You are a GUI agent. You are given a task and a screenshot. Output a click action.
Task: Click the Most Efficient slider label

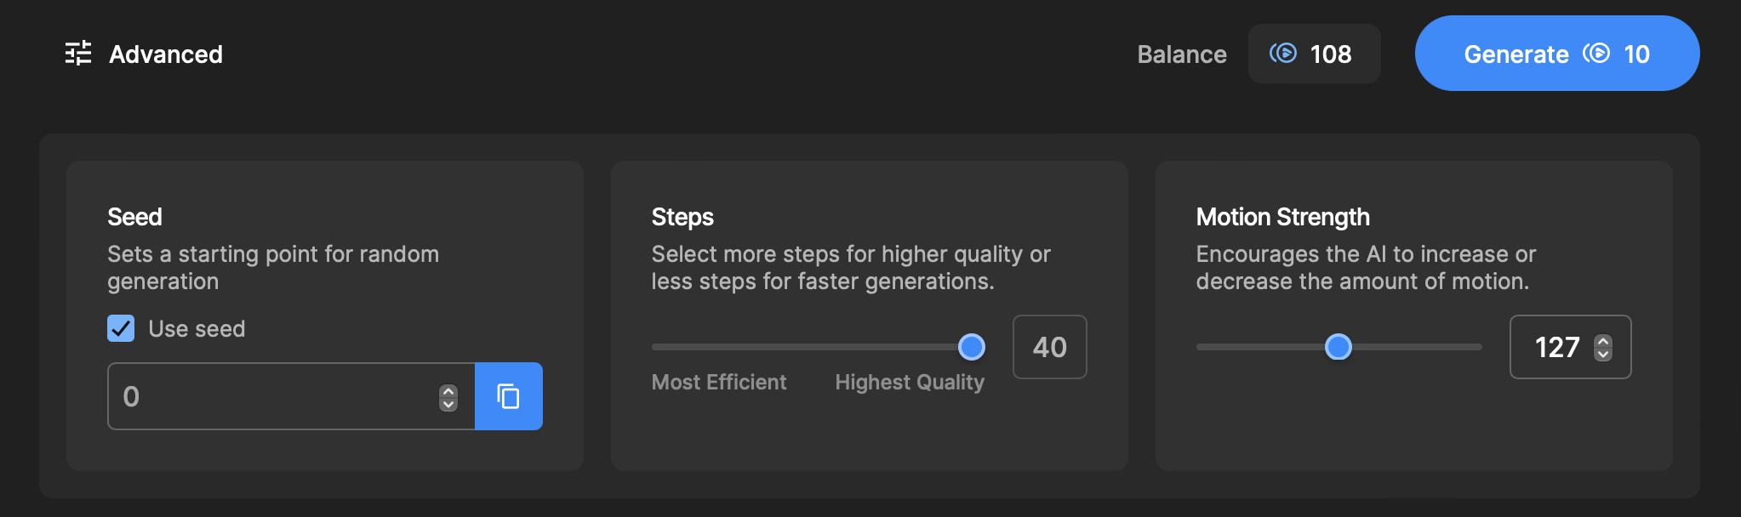719,383
